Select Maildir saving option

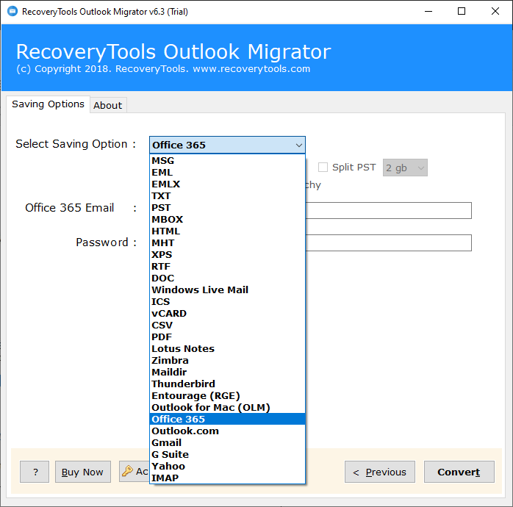coord(227,373)
